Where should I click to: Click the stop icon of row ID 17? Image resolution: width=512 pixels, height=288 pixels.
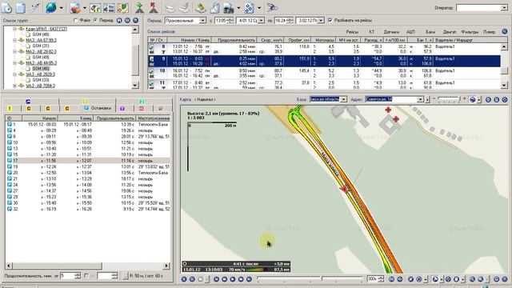coord(10,161)
